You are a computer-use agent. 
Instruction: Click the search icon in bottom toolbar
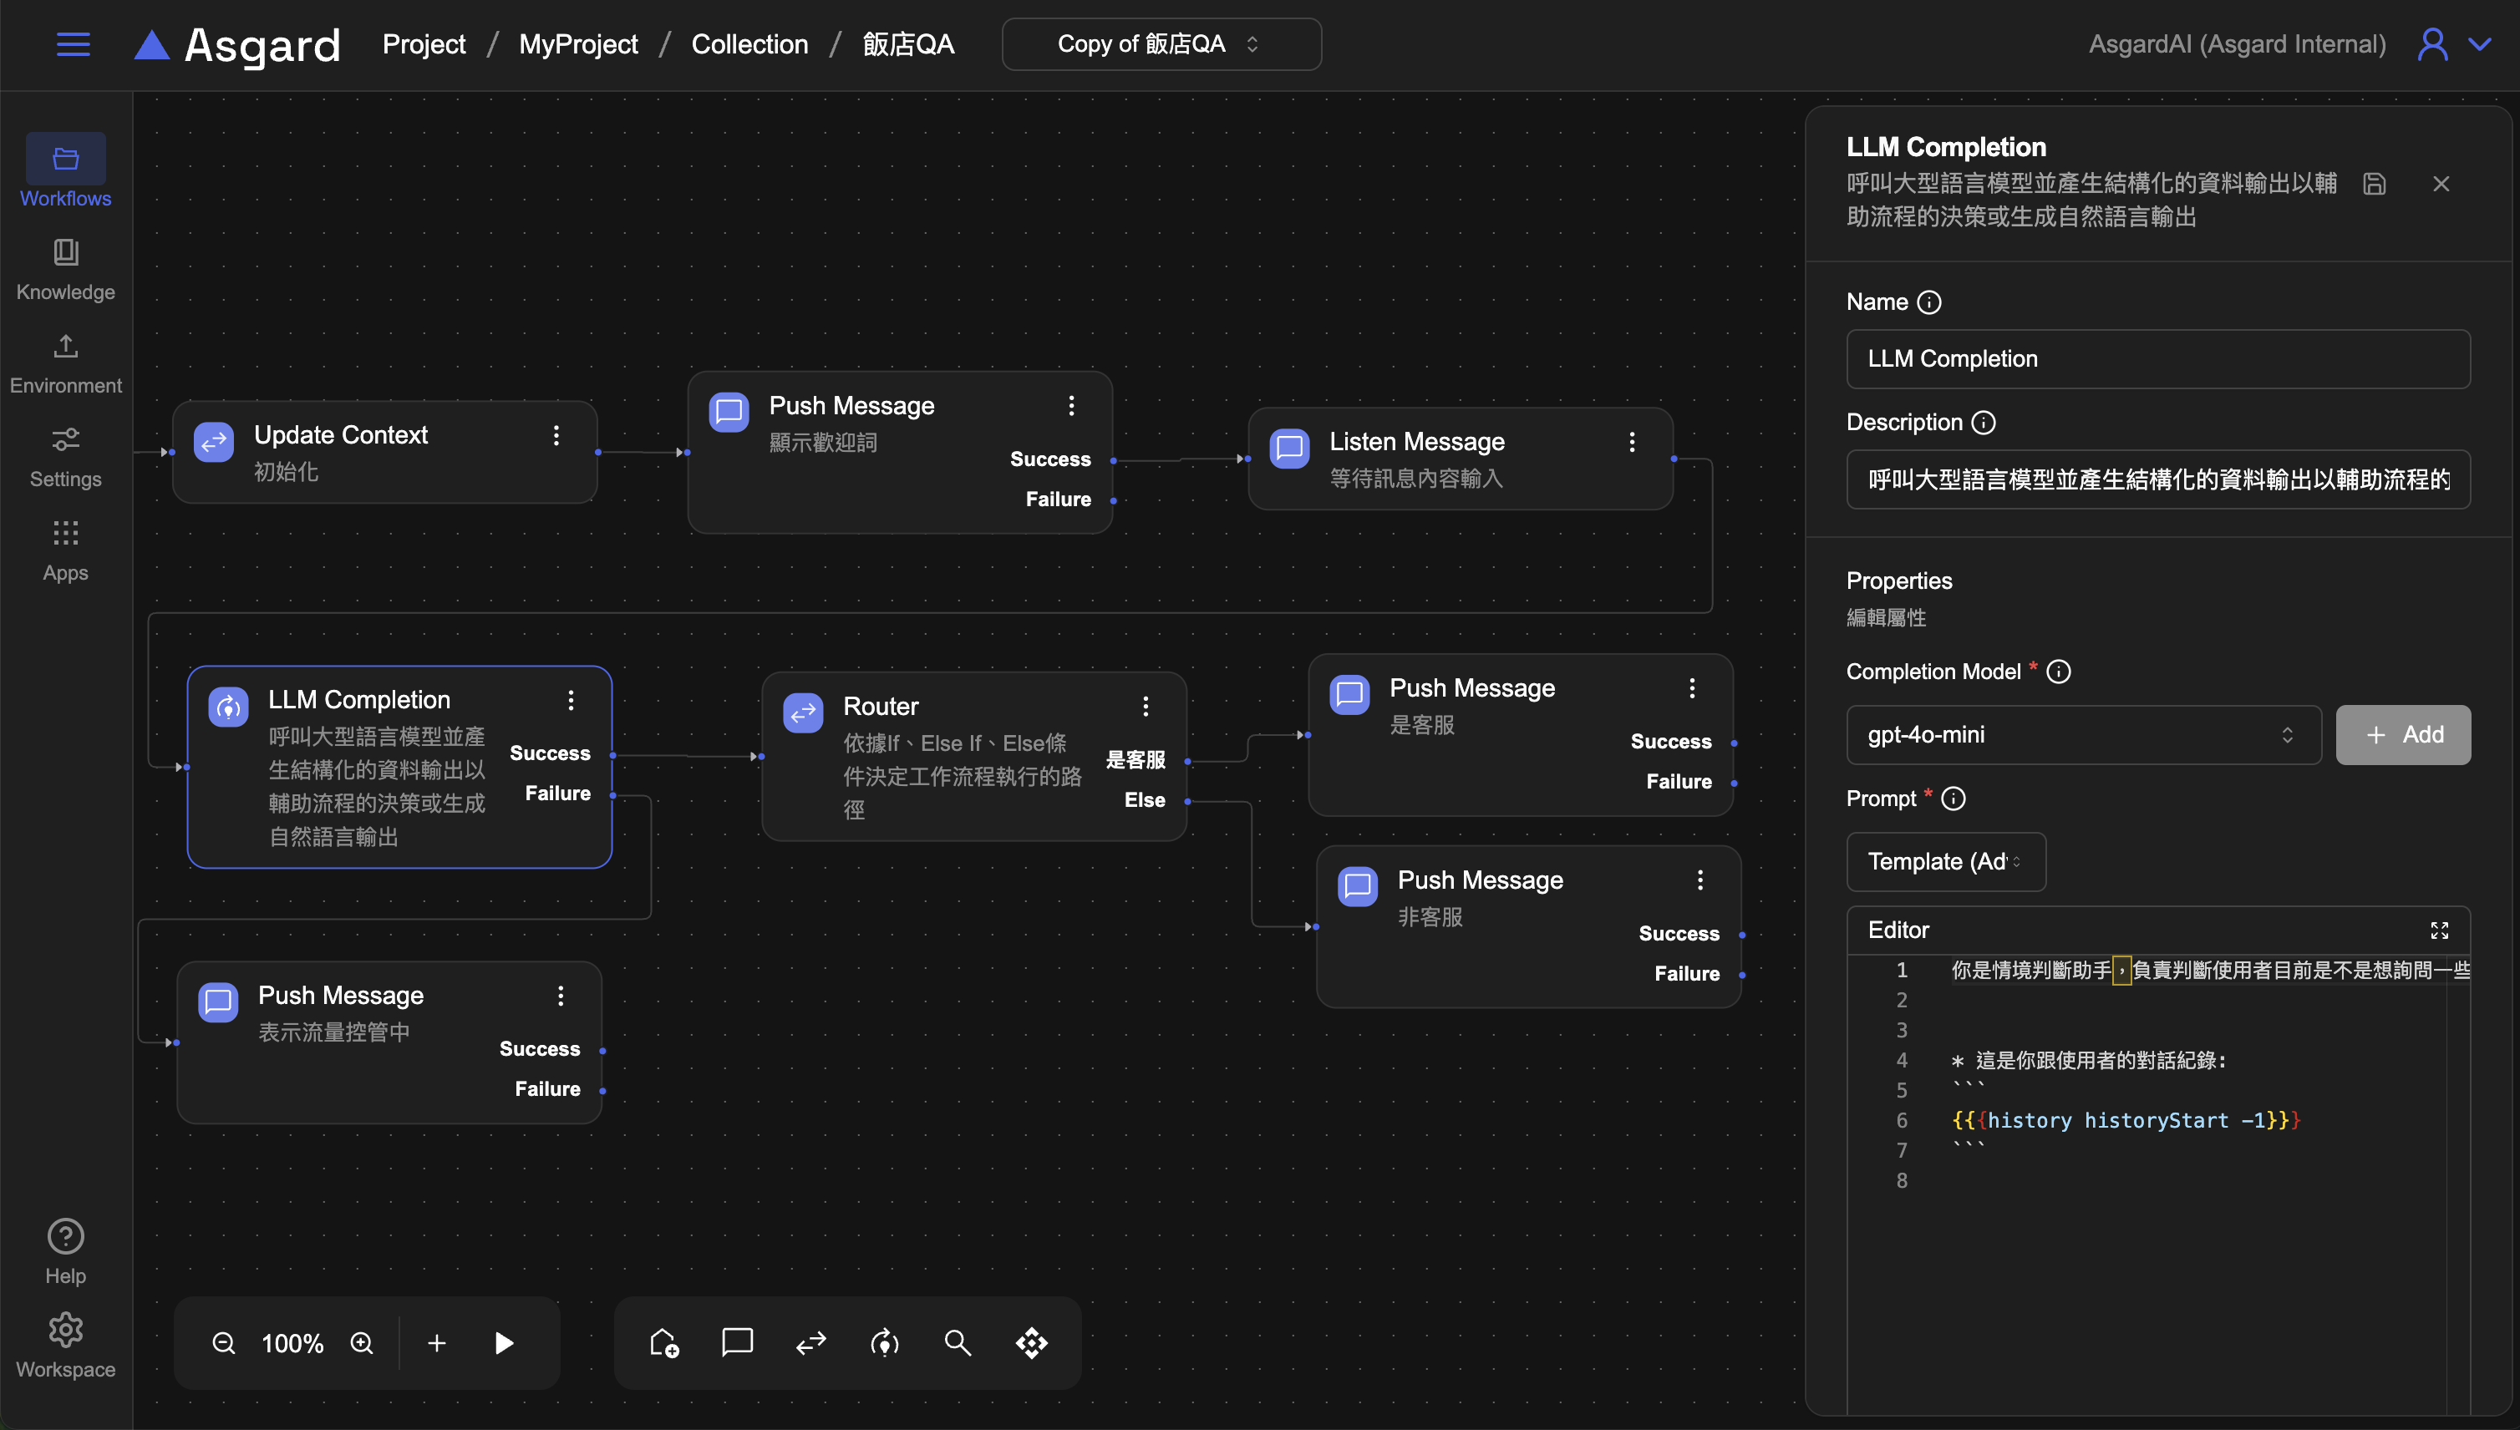pyautogui.click(x=958, y=1342)
